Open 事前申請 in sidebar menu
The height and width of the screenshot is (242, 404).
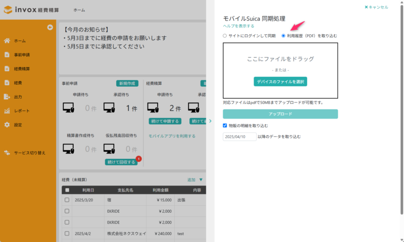(22, 55)
